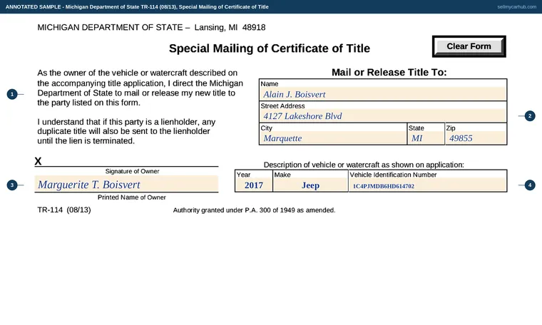Select the Make field showing Jeep
542x325 pixels.
[310, 185]
